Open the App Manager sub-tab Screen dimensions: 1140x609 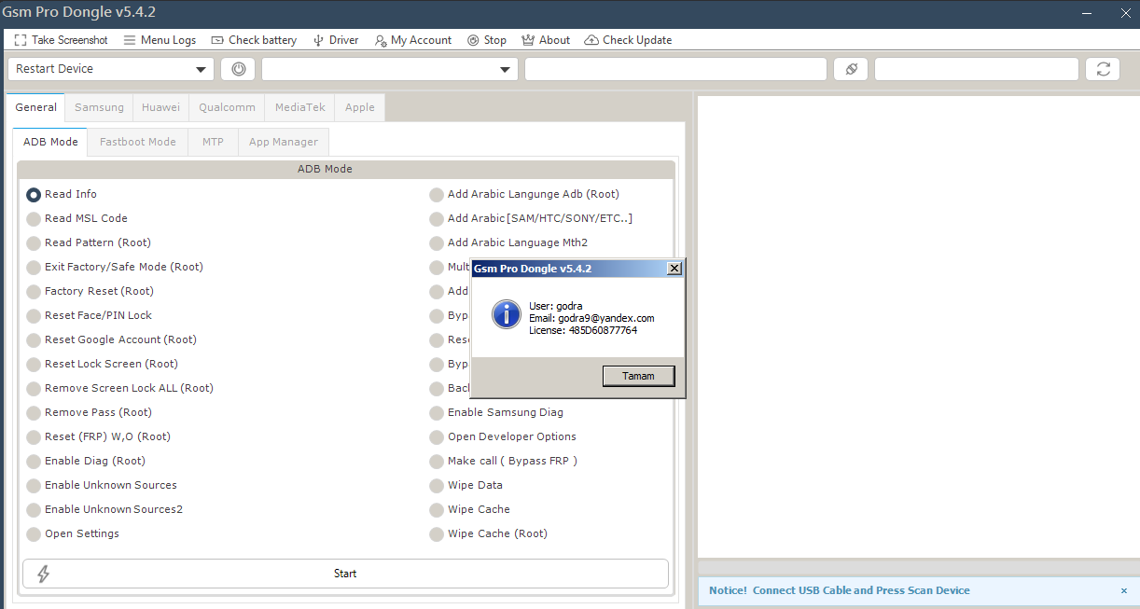coord(284,142)
